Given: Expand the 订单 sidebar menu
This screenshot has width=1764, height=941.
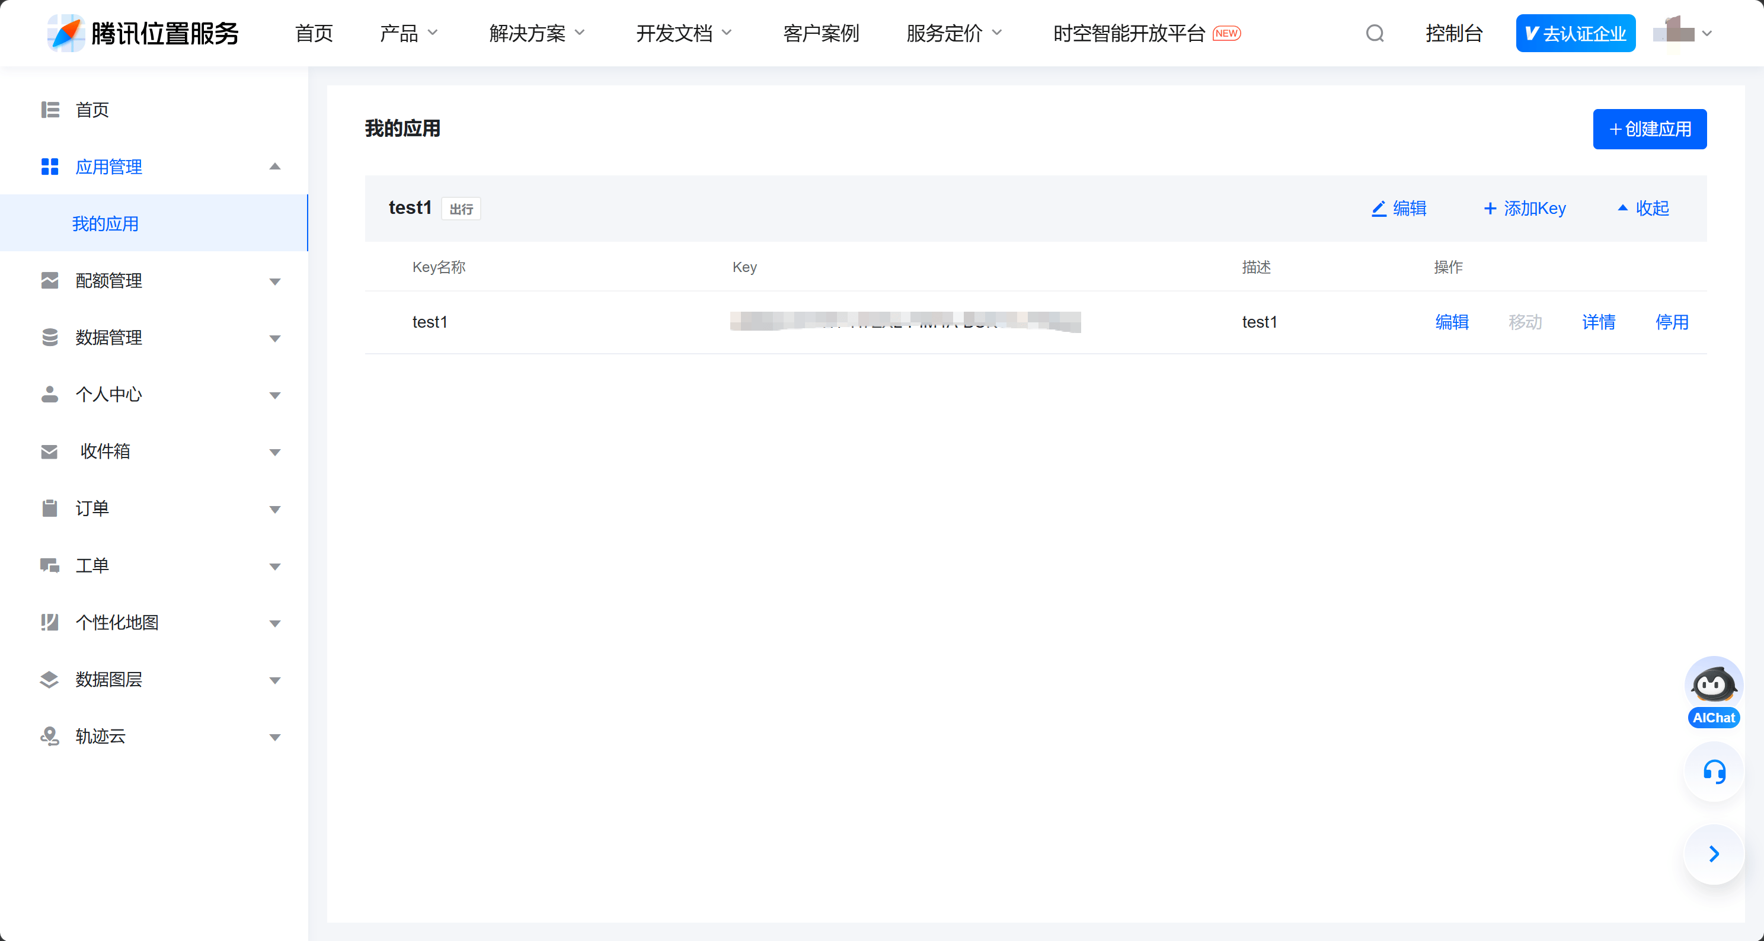Looking at the screenshot, I should coord(274,508).
